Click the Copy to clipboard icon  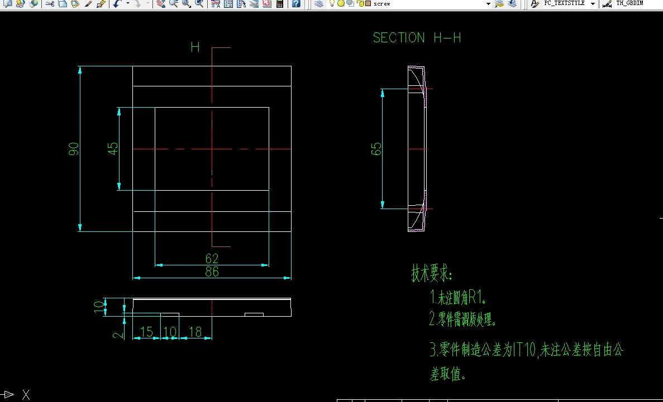(63, 3)
